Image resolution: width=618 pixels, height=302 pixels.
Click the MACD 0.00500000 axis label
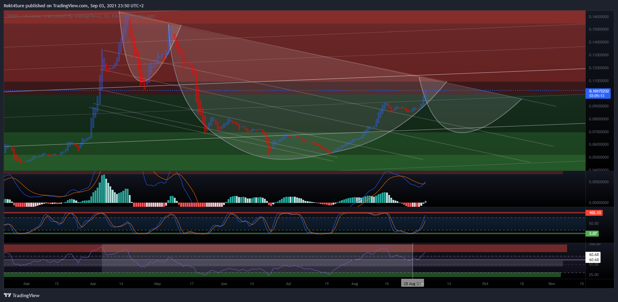pyautogui.click(x=599, y=182)
